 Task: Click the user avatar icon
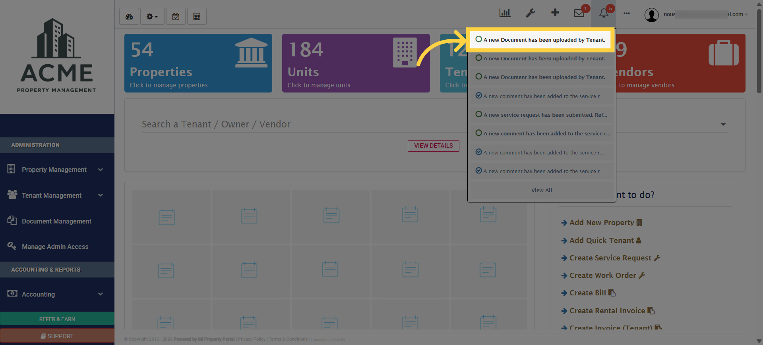(x=652, y=15)
